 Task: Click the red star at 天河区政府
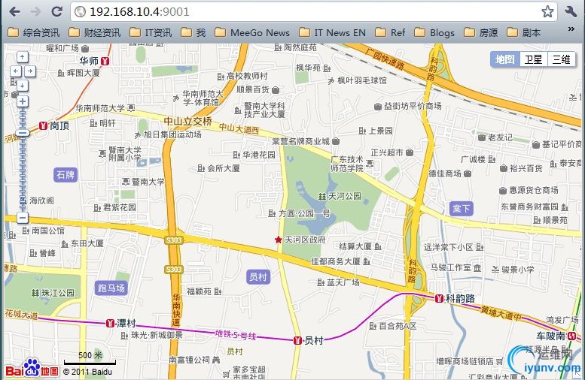[279, 240]
